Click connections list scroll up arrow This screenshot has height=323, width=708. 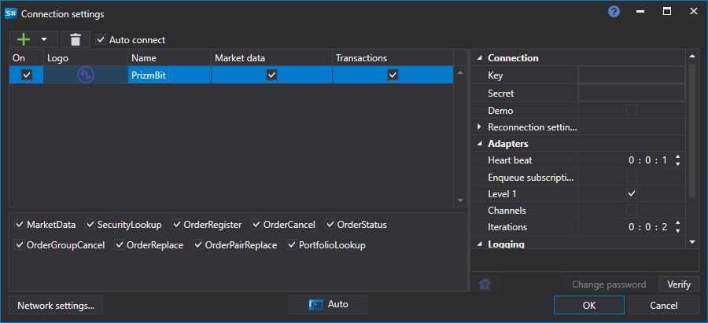pyautogui.click(x=460, y=72)
